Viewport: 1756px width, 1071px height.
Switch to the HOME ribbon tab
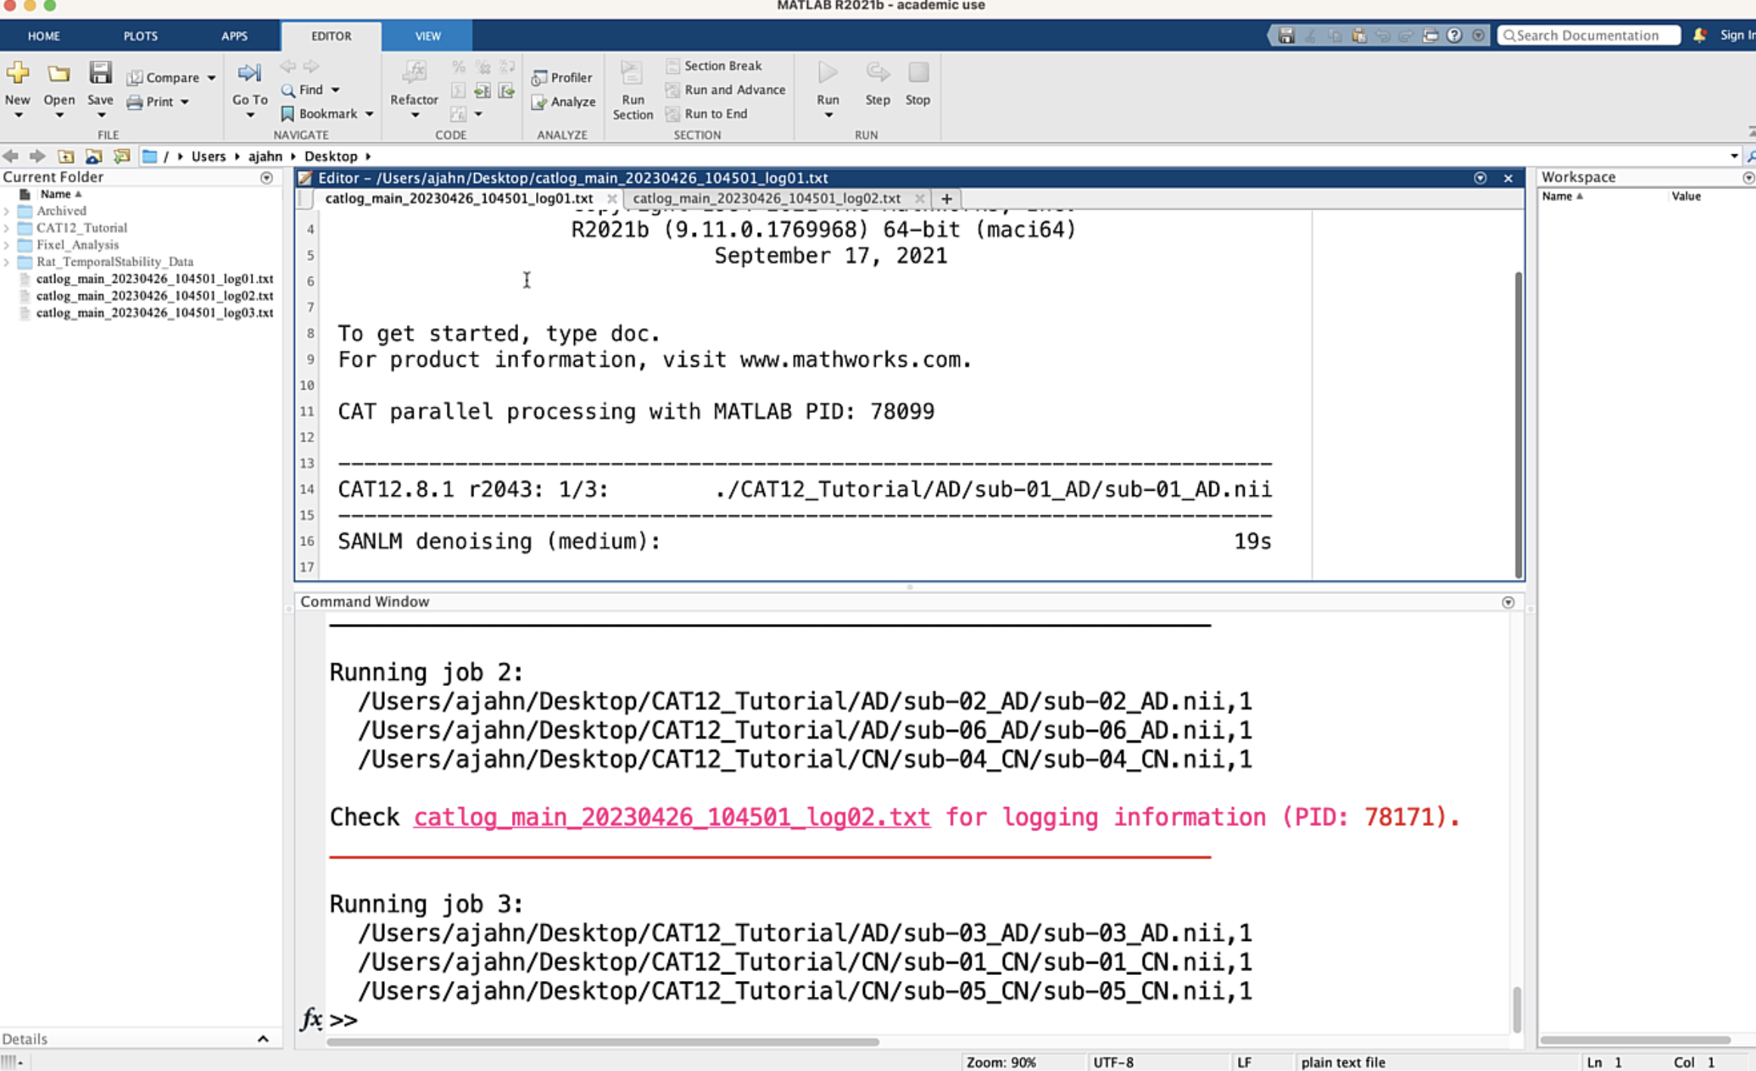[44, 36]
